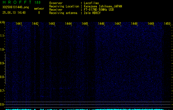Select the meteor count value 0
The height and width of the screenshot is (110, 173).
tap(39, 13)
